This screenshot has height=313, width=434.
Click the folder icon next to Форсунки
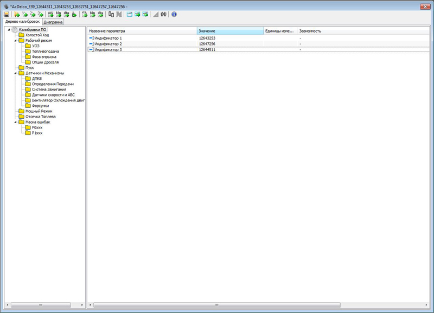28,106
